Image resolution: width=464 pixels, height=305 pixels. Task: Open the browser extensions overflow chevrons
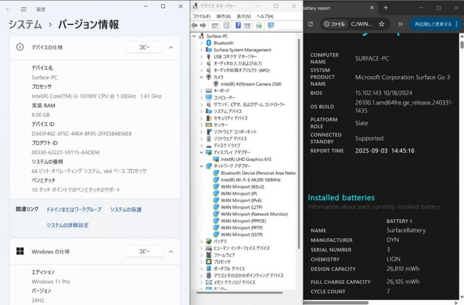tap(400, 24)
